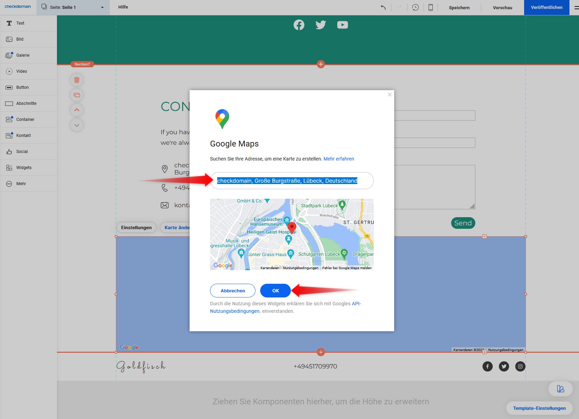Move section down with chevron
579x419 pixels.
pyautogui.click(x=77, y=125)
